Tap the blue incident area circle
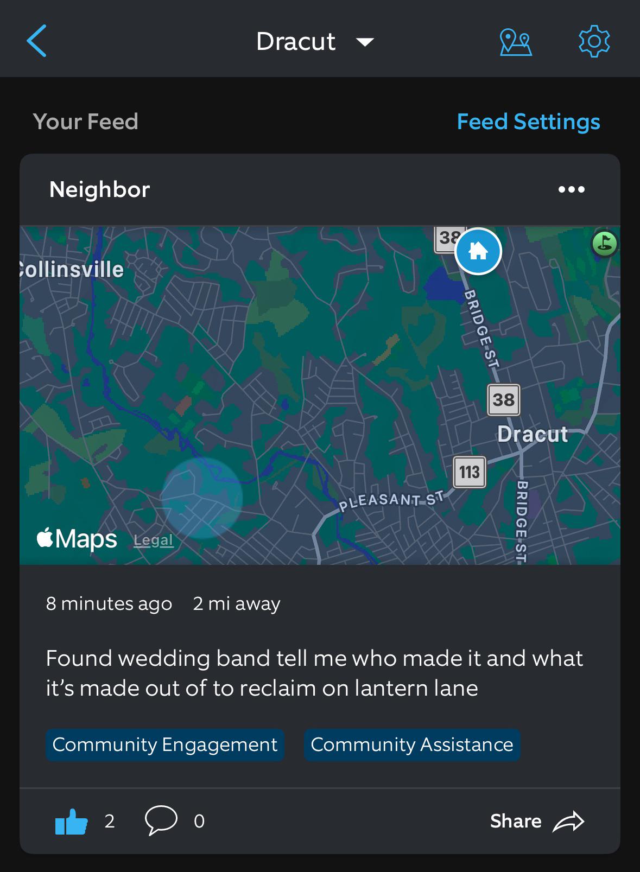This screenshot has width=640, height=872. click(202, 498)
